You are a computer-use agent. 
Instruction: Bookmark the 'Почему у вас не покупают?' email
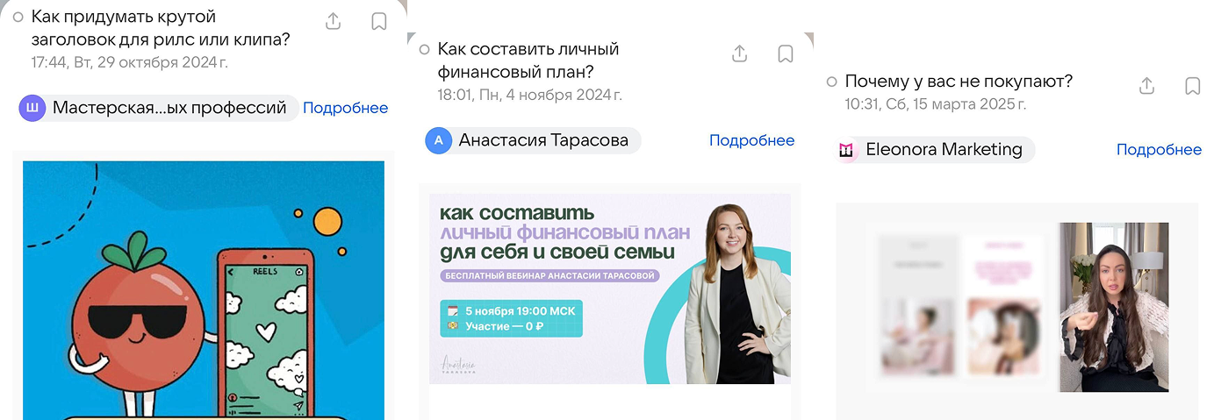(1193, 86)
